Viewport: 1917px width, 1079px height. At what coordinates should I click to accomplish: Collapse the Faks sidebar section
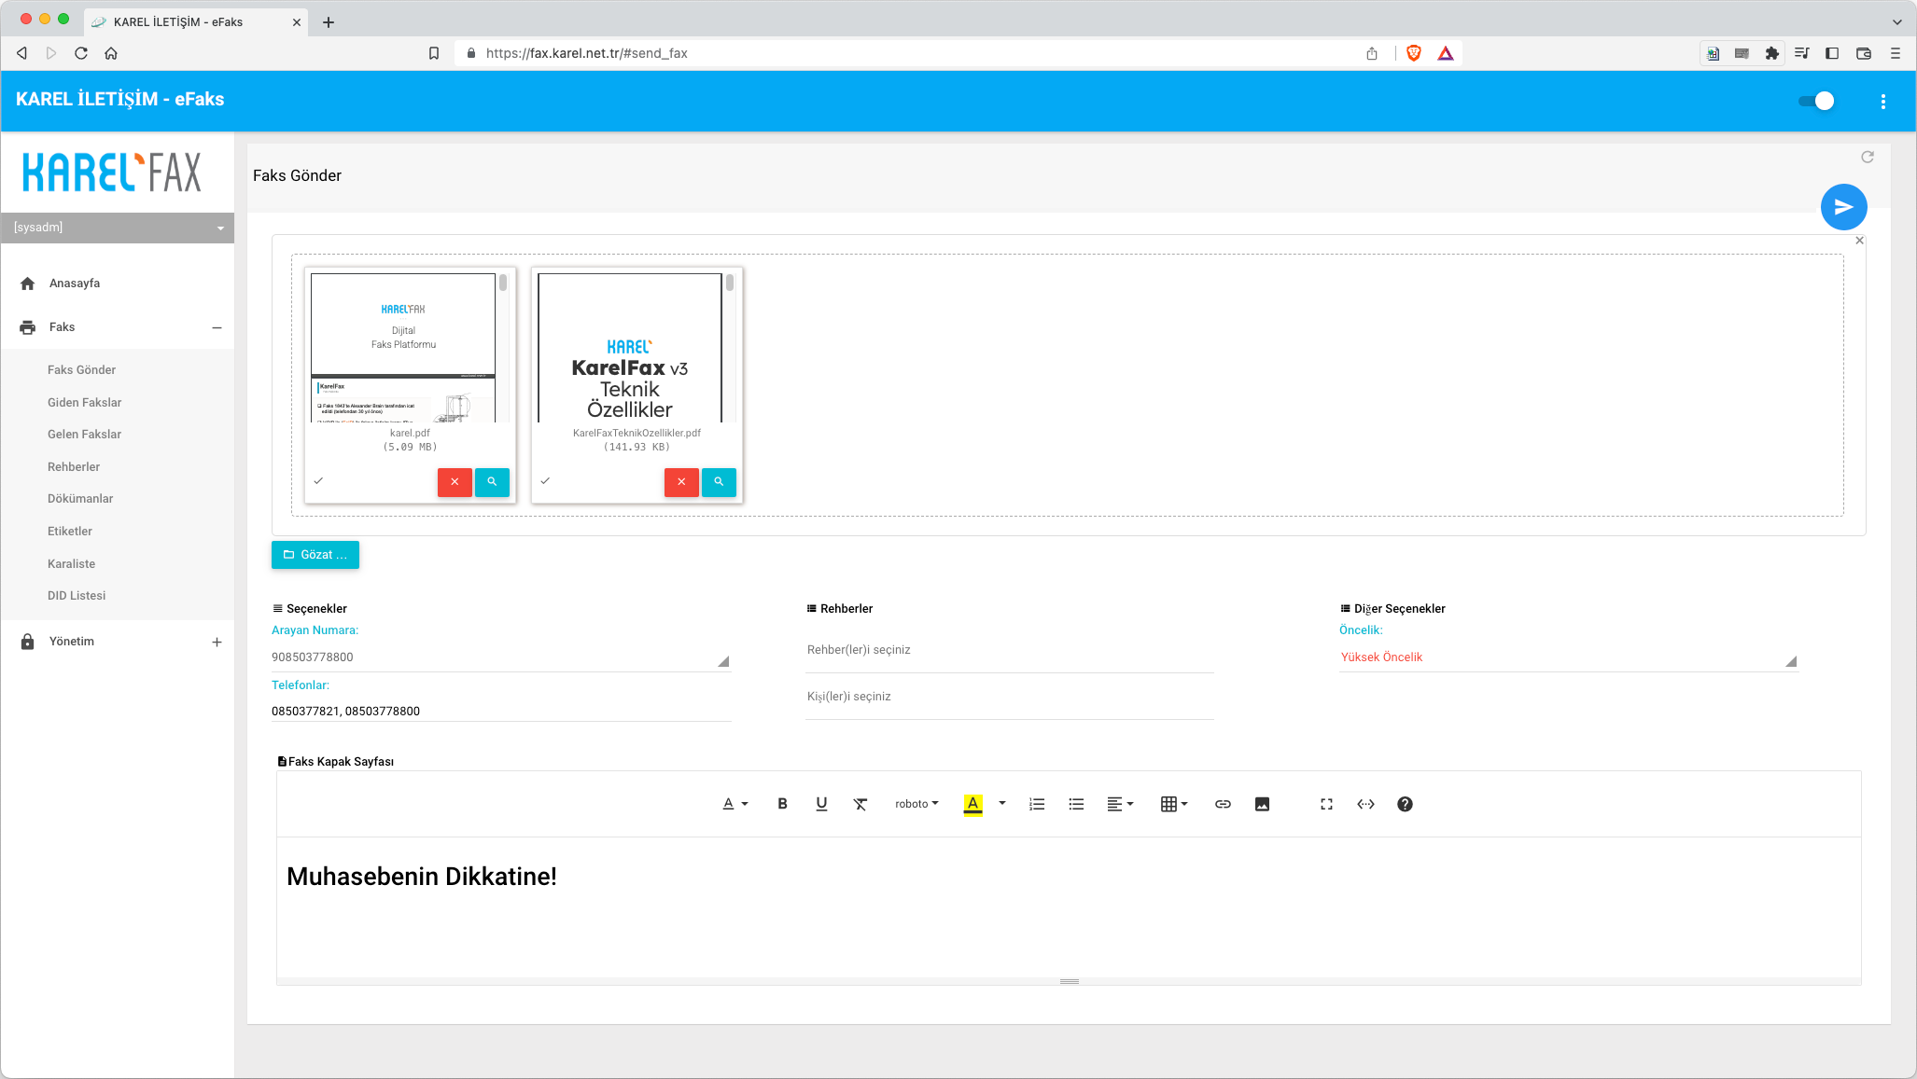(x=217, y=327)
